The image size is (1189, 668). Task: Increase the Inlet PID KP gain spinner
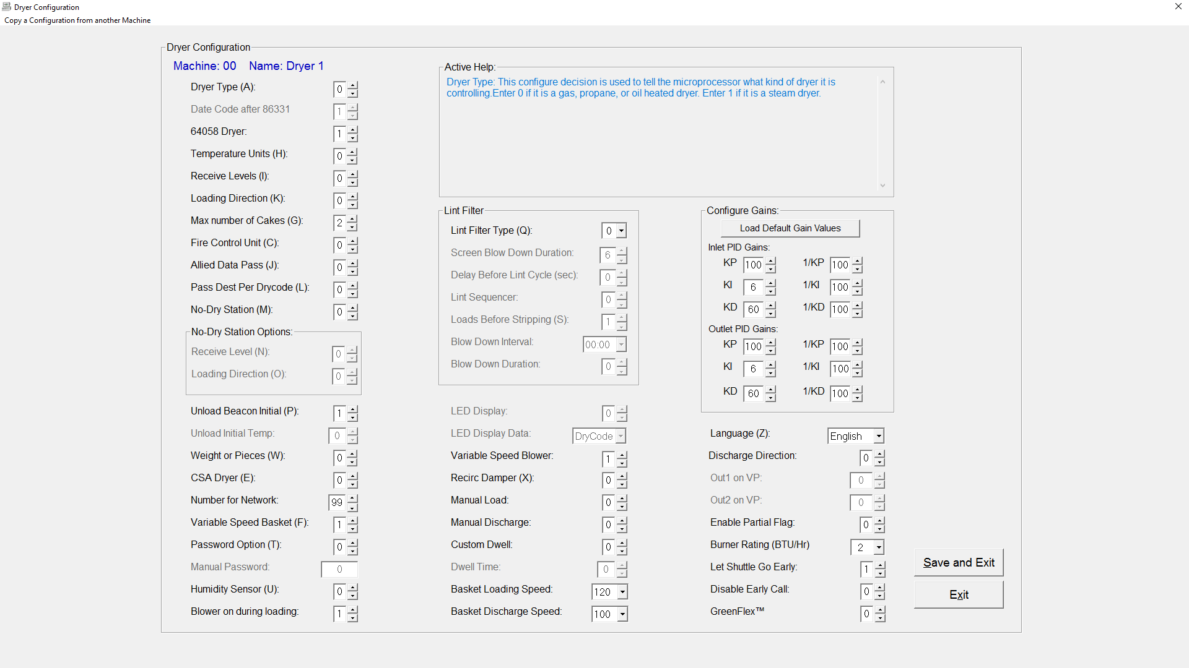(x=770, y=261)
